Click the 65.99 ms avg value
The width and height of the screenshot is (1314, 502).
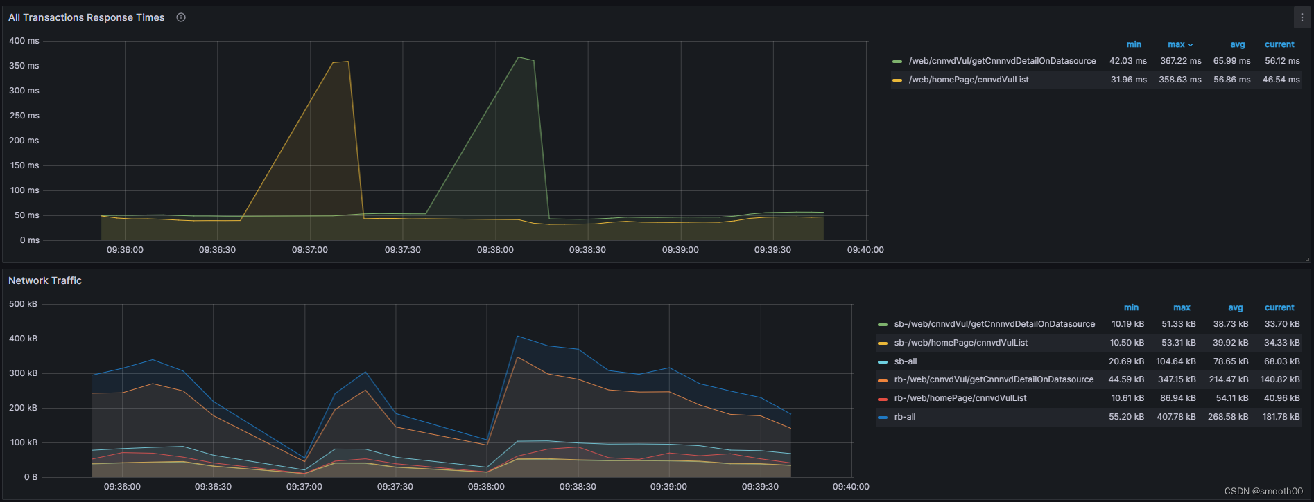click(x=1231, y=61)
